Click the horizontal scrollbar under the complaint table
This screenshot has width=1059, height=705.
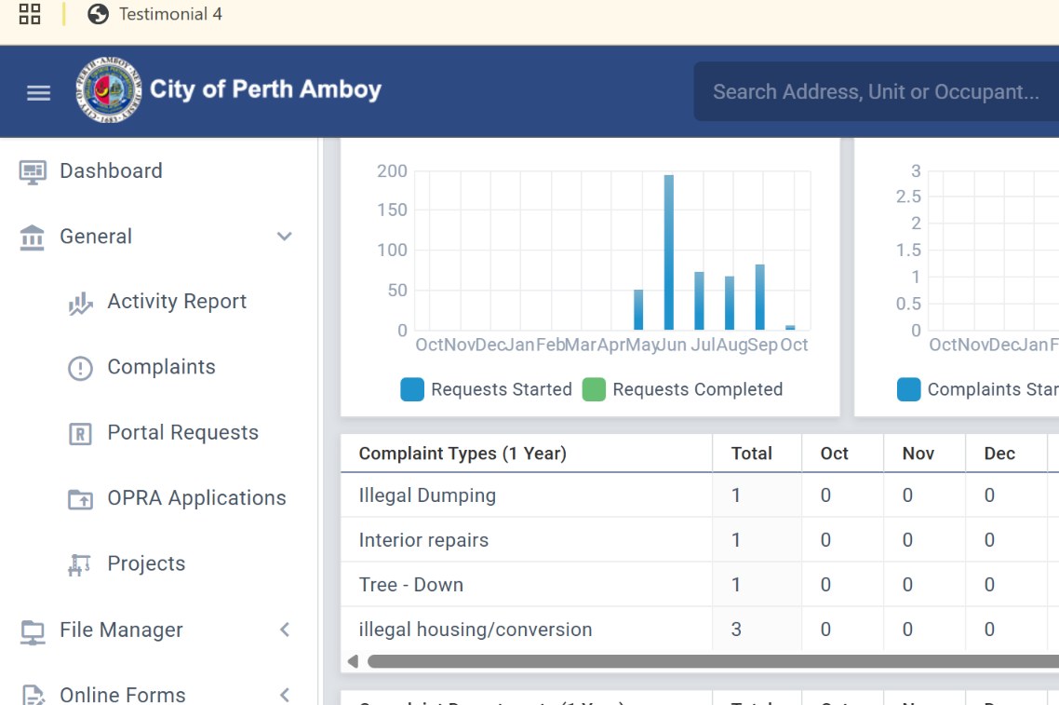713,661
